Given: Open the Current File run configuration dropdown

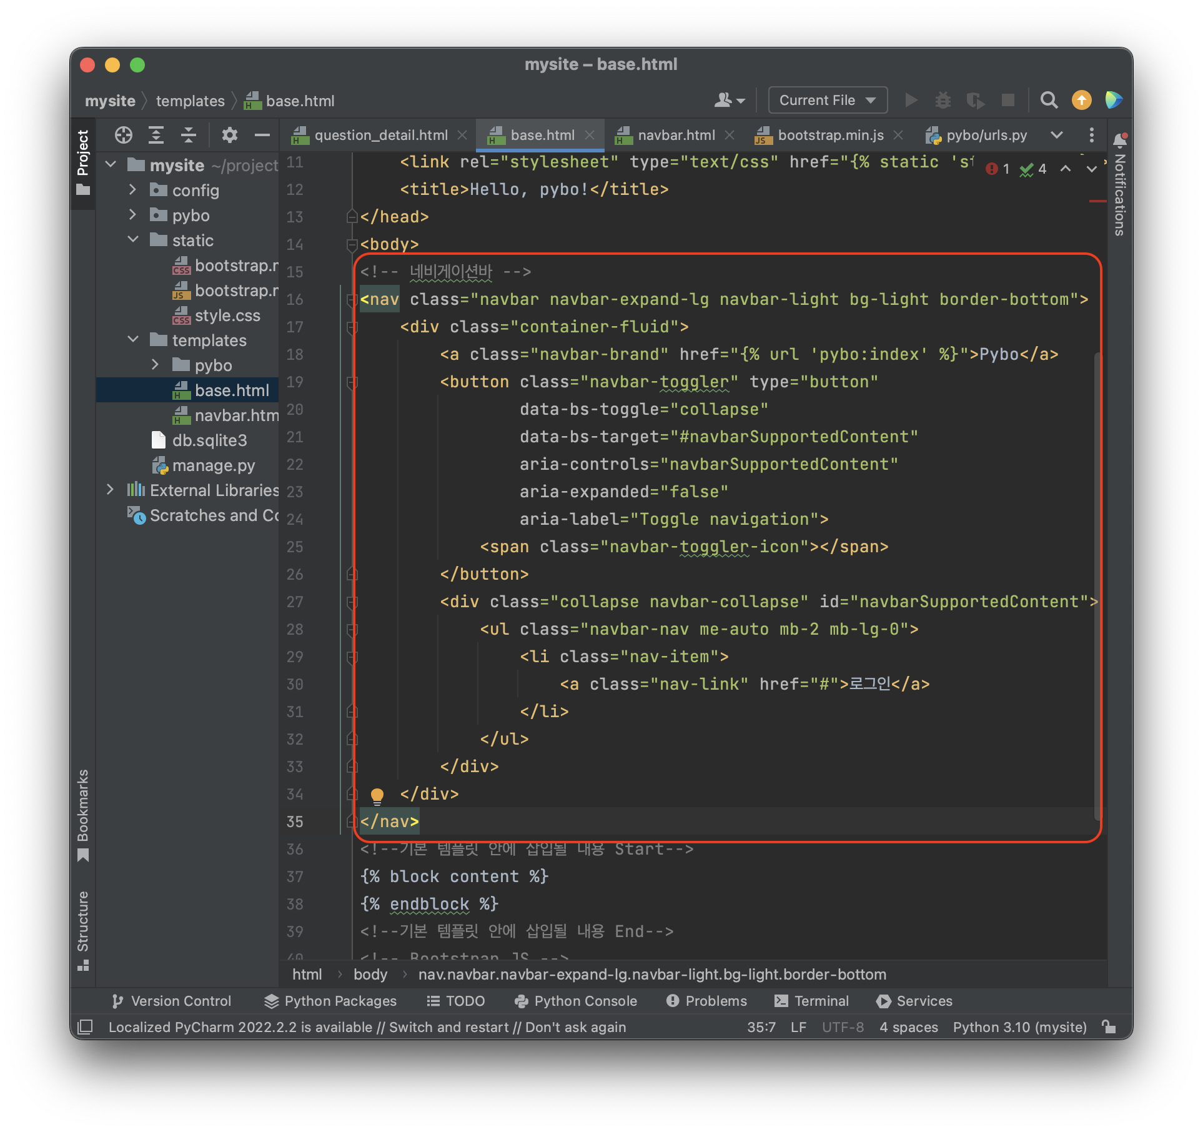Looking at the screenshot, I should click(827, 101).
